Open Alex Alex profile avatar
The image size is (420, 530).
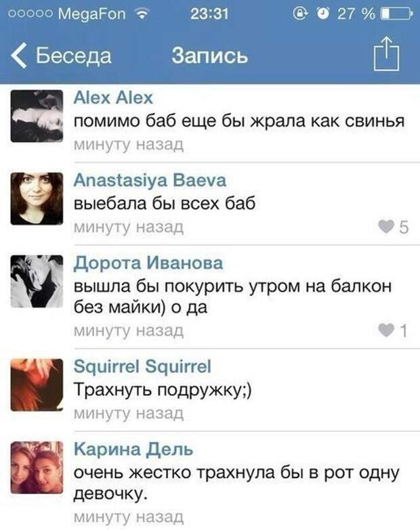pyautogui.click(x=37, y=116)
